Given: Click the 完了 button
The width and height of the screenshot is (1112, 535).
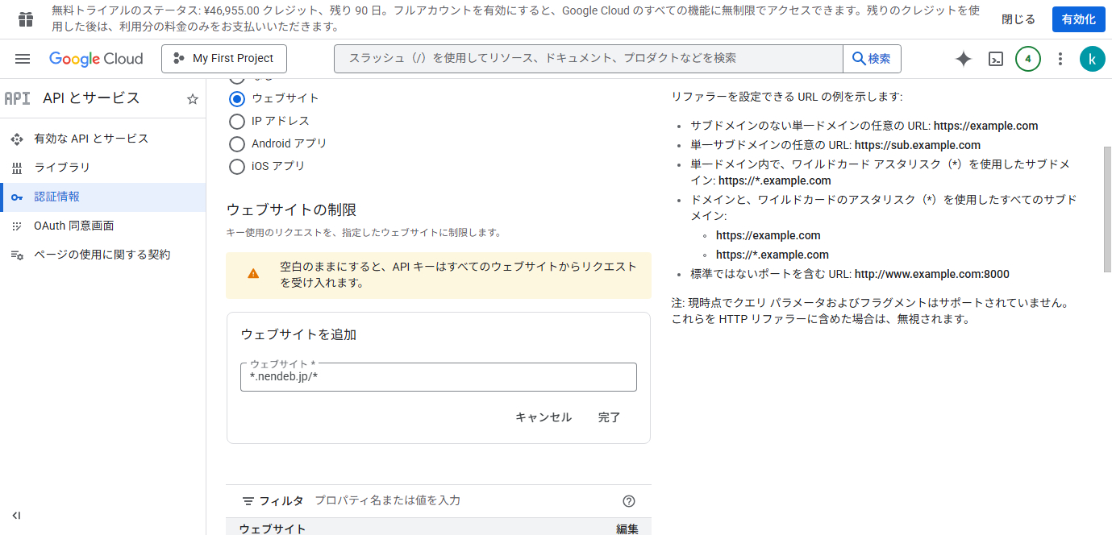Looking at the screenshot, I should click(609, 417).
